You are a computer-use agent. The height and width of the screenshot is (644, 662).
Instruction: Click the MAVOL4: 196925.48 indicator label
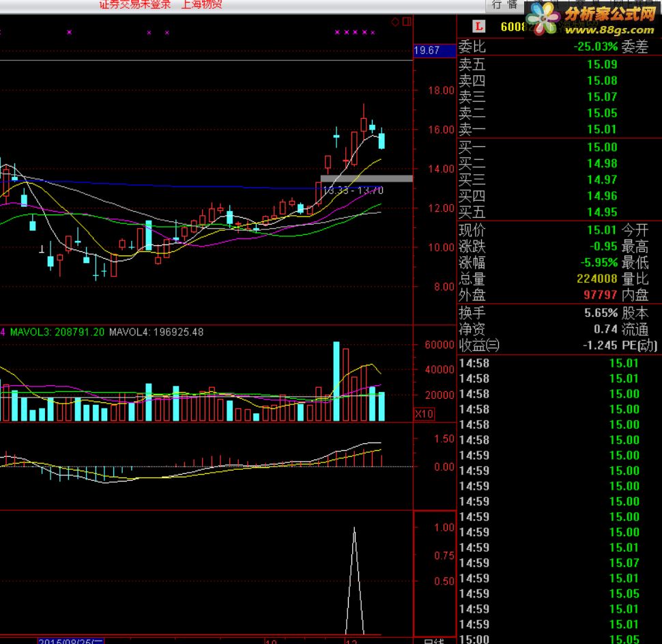click(x=156, y=332)
